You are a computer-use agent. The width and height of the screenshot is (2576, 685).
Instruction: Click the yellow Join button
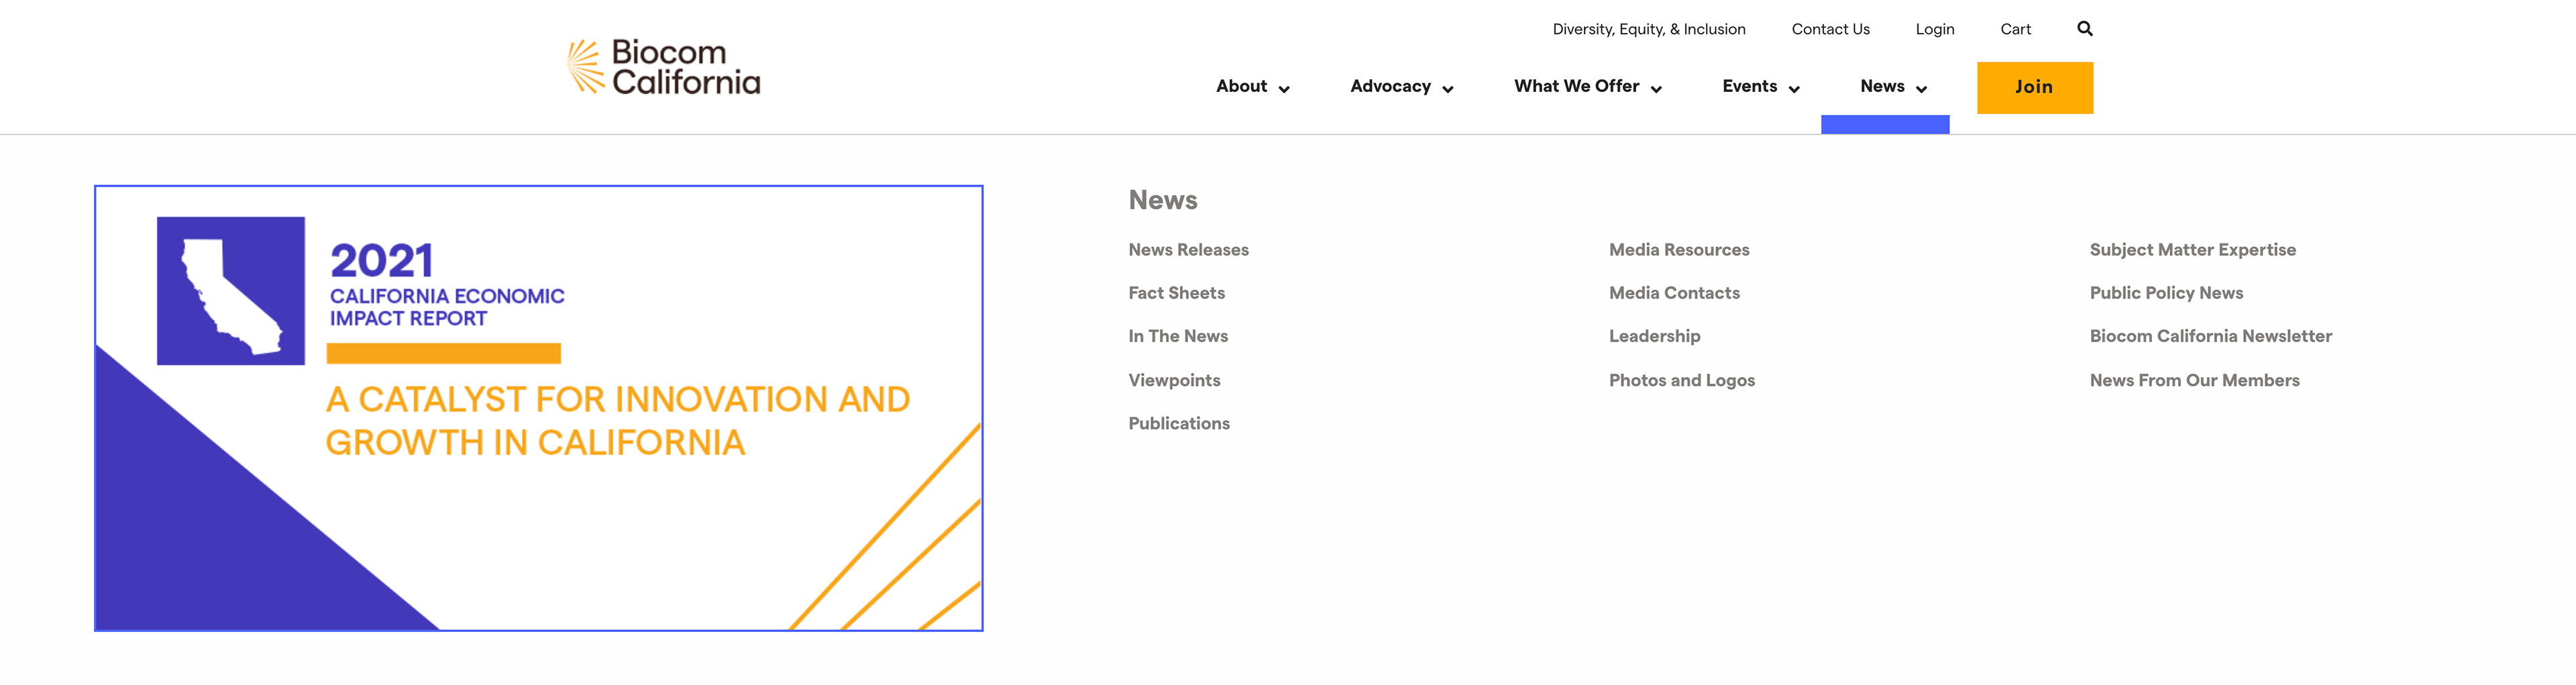coord(2034,87)
